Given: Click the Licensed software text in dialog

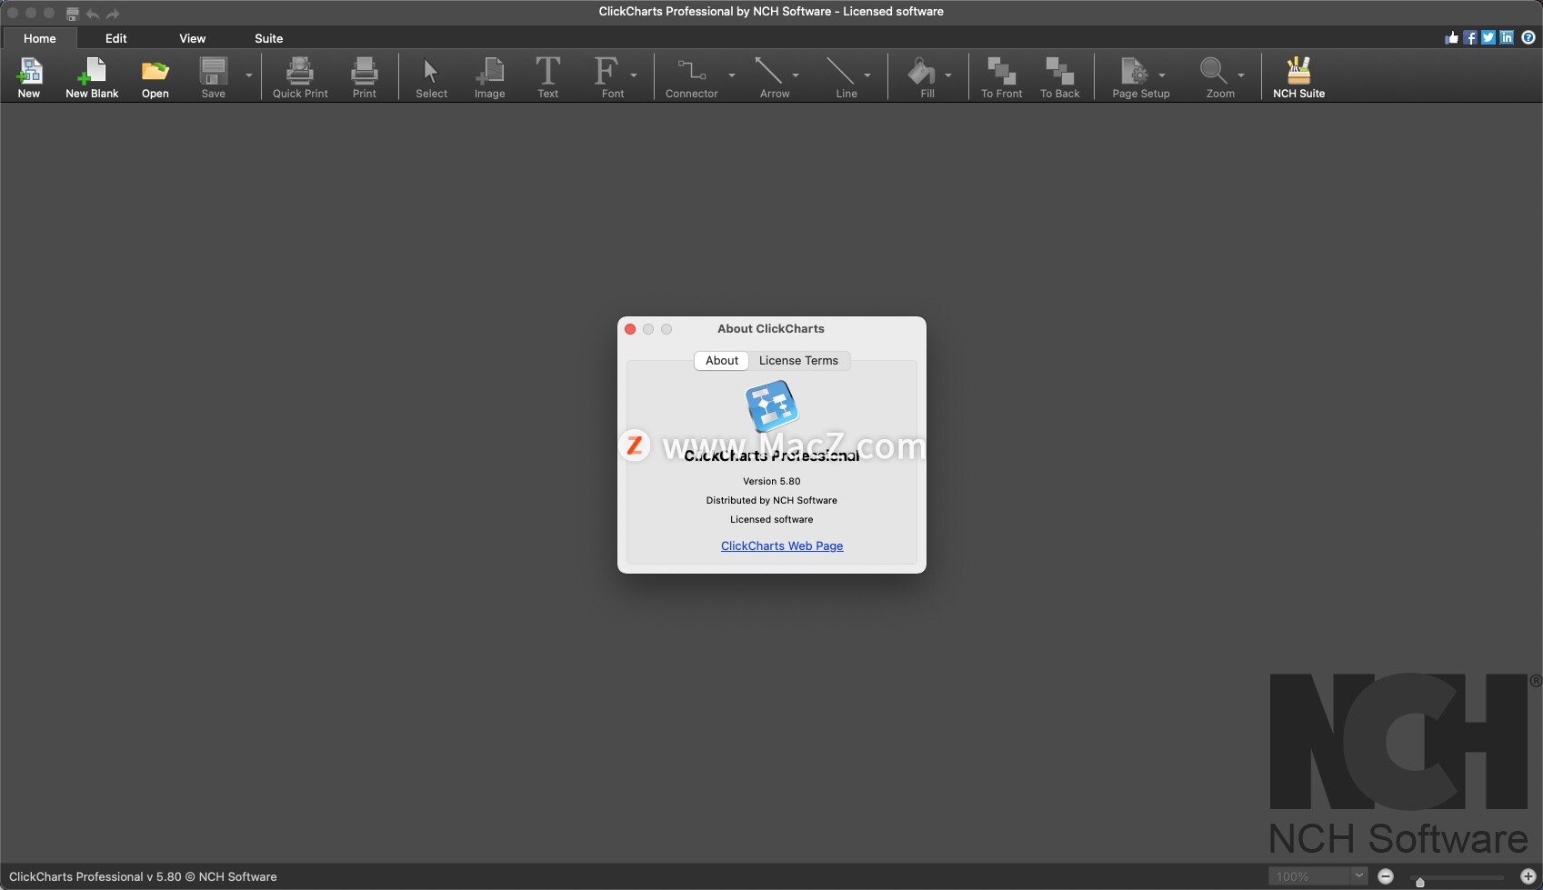Looking at the screenshot, I should click(x=772, y=519).
